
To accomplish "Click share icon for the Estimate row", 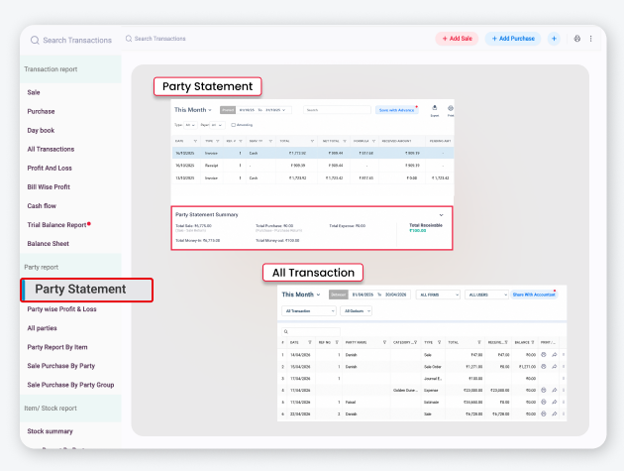I will click(555, 402).
